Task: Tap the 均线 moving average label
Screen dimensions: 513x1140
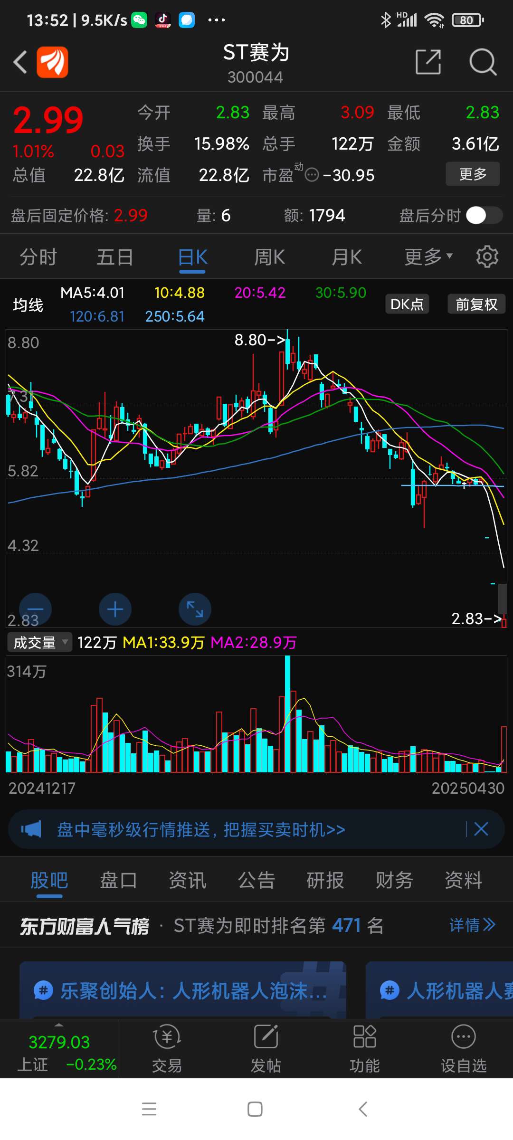Action: [x=28, y=304]
